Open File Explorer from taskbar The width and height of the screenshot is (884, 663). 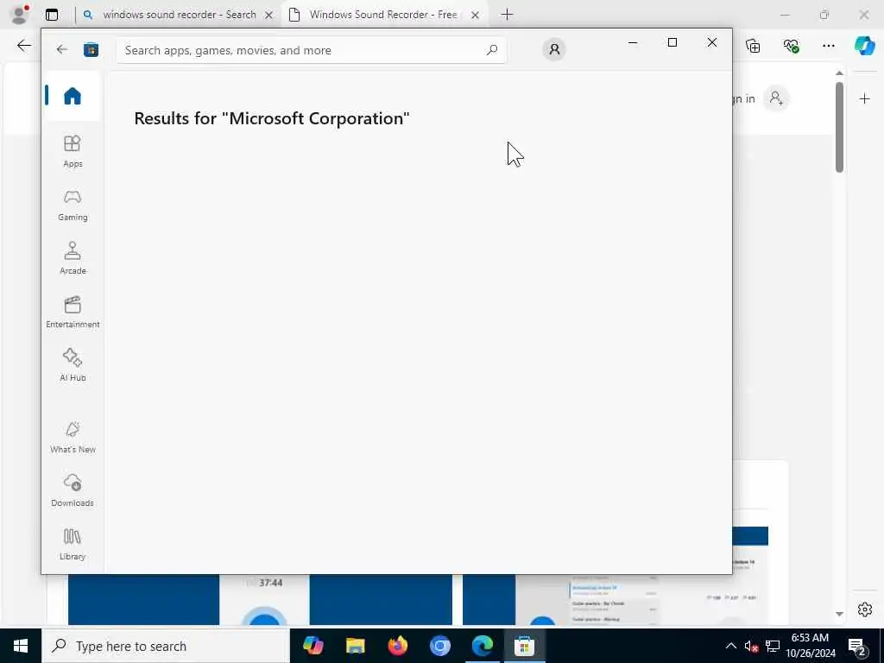[x=355, y=646]
